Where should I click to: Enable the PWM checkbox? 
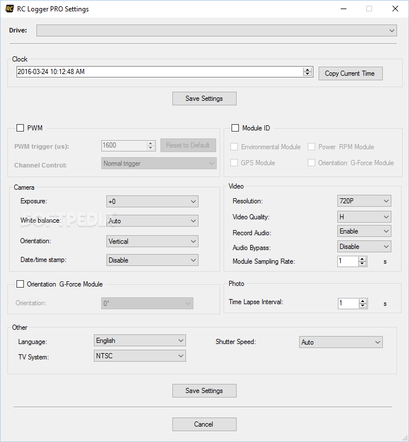[x=20, y=128]
